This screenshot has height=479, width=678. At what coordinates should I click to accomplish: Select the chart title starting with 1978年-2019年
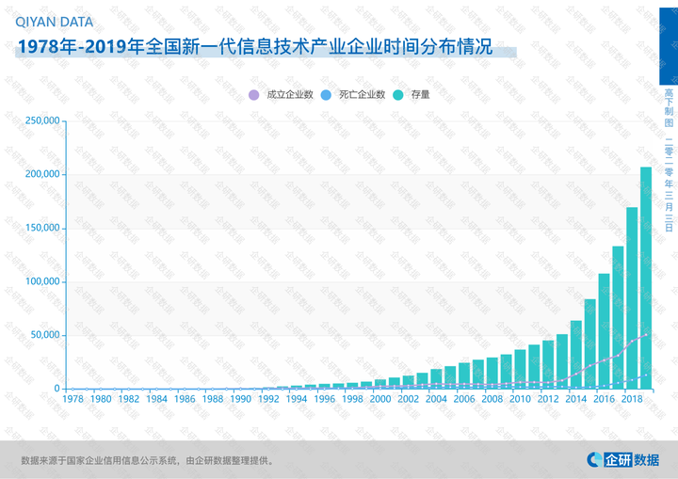click(254, 48)
